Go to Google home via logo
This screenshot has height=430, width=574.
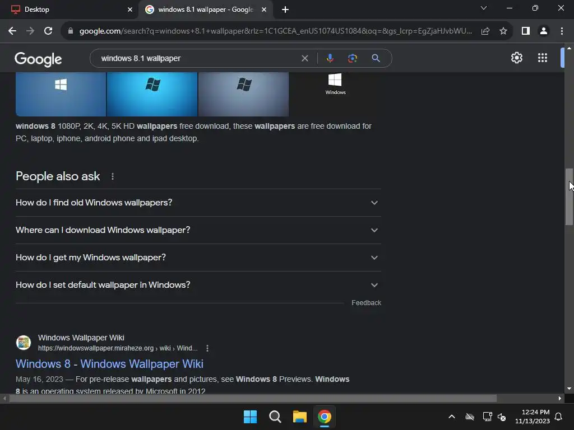(x=38, y=59)
